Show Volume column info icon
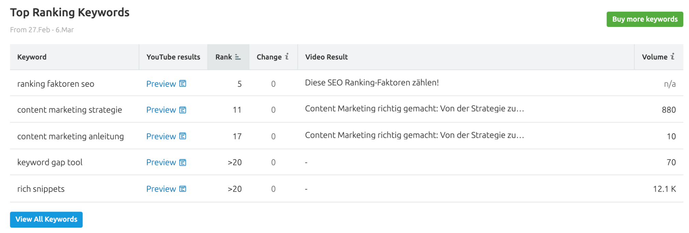The image size is (689, 233). point(672,56)
